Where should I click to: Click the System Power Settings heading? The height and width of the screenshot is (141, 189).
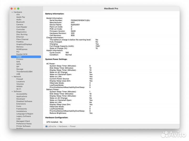coord(56,59)
